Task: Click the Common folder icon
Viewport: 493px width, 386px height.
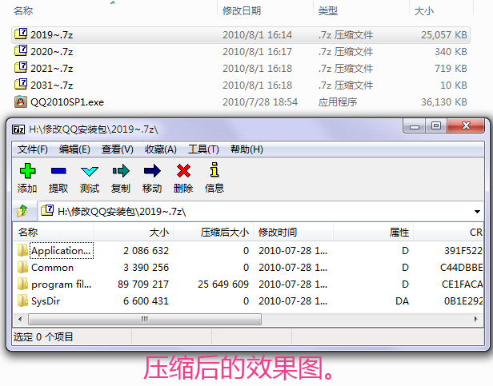Action: 22,267
